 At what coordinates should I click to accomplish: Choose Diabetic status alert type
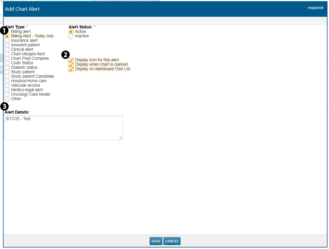click(x=7, y=68)
